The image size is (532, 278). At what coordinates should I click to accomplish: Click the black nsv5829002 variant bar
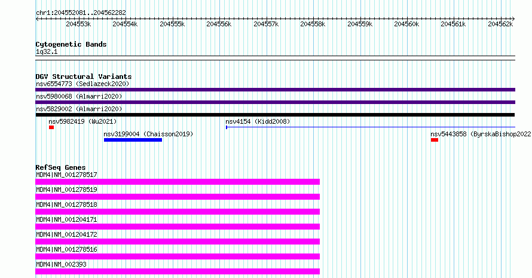point(275,115)
